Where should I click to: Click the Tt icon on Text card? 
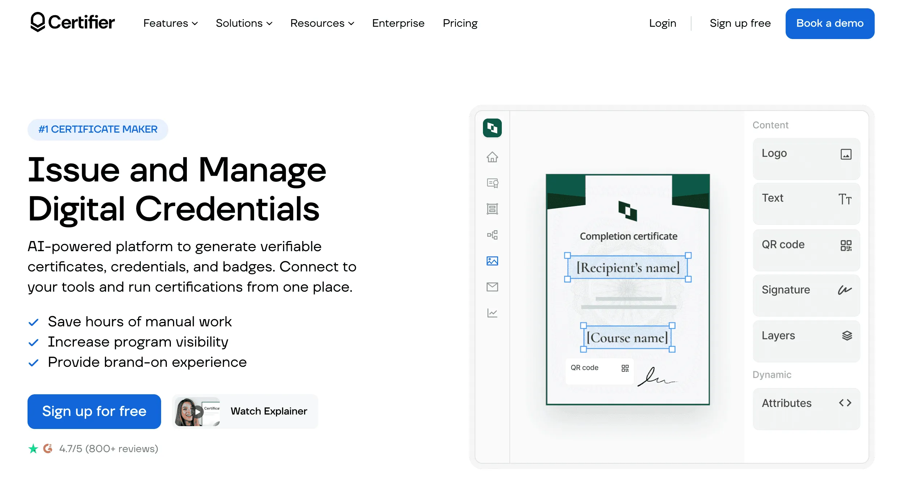tap(845, 199)
